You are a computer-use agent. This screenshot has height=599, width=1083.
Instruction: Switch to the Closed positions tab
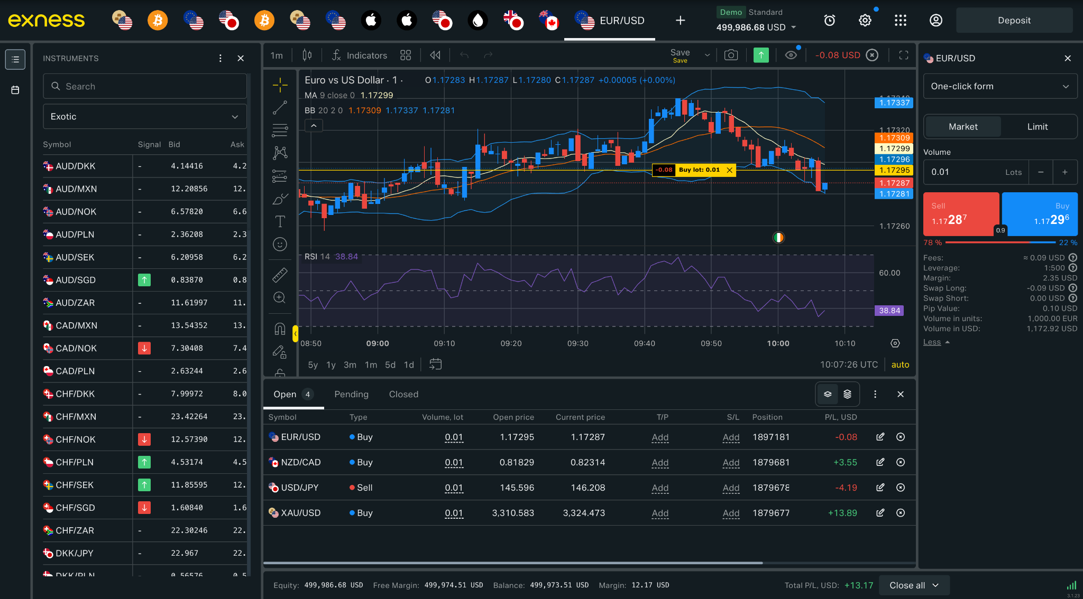point(403,394)
